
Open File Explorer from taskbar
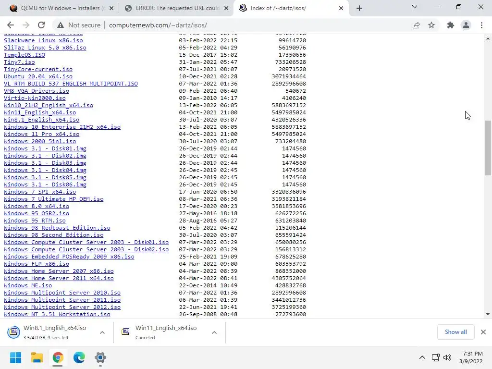37,357
